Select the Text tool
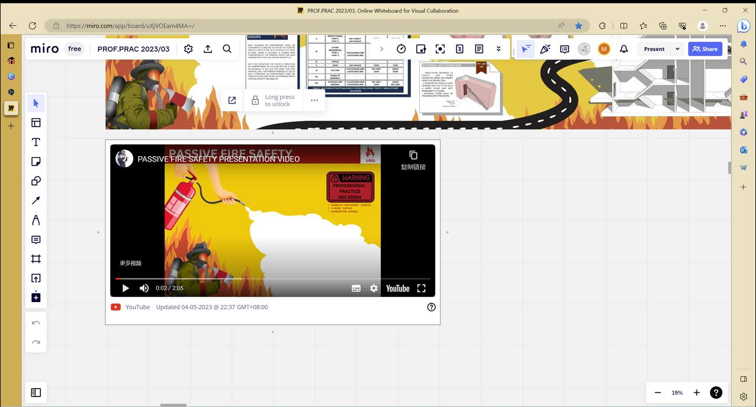Viewport: 756px width, 407px height. coord(36,142)
